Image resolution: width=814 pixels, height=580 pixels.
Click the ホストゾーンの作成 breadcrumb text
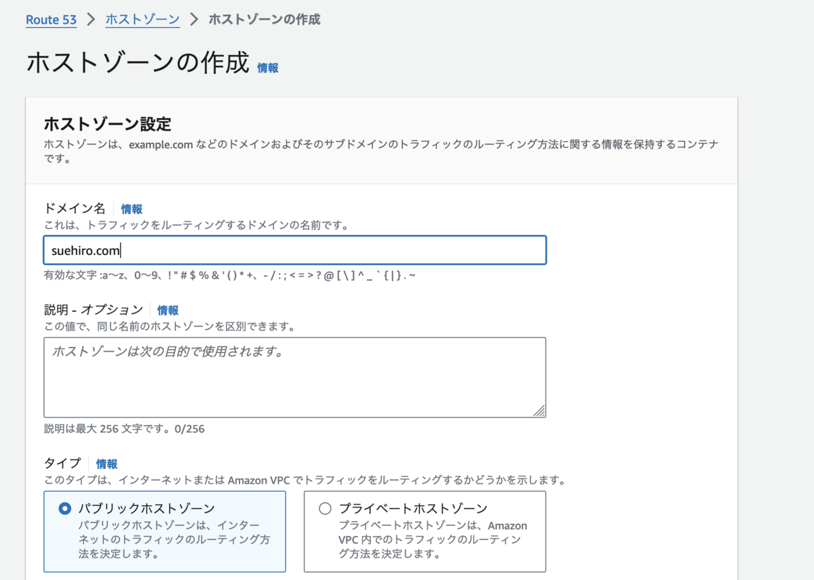[x=264, y=20]
